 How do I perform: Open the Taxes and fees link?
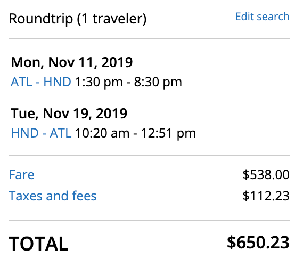53,196
